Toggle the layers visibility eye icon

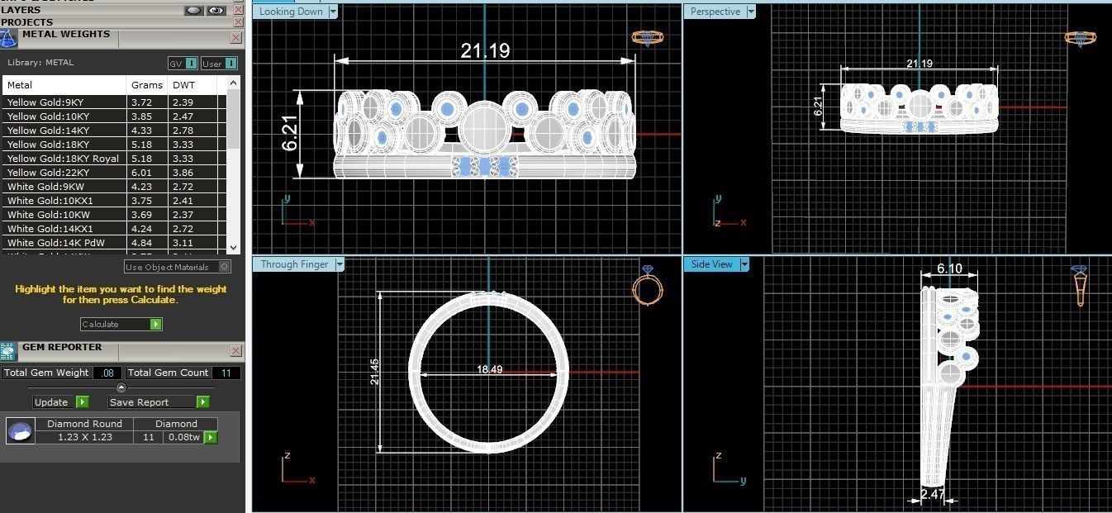pos(216,10)
